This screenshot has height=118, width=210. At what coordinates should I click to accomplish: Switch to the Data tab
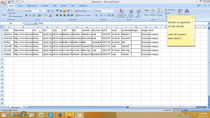(54, 6)
